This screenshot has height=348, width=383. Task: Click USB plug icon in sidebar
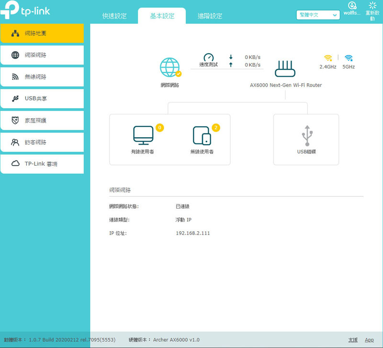coord(15,99)
